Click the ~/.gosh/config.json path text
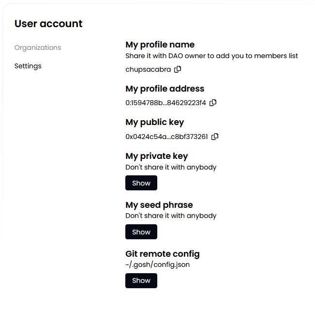 (x=157, y=264)
